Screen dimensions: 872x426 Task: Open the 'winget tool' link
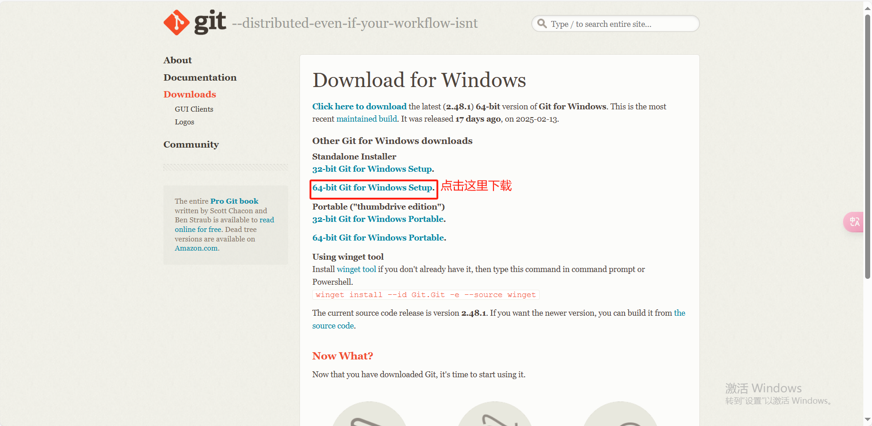pos(357,269)
